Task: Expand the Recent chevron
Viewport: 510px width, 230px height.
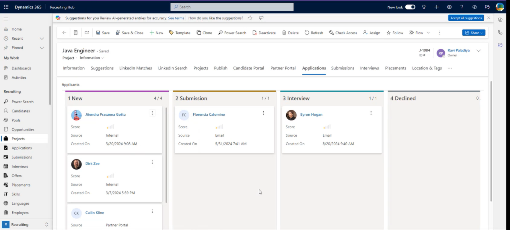Action: (42, 39)
